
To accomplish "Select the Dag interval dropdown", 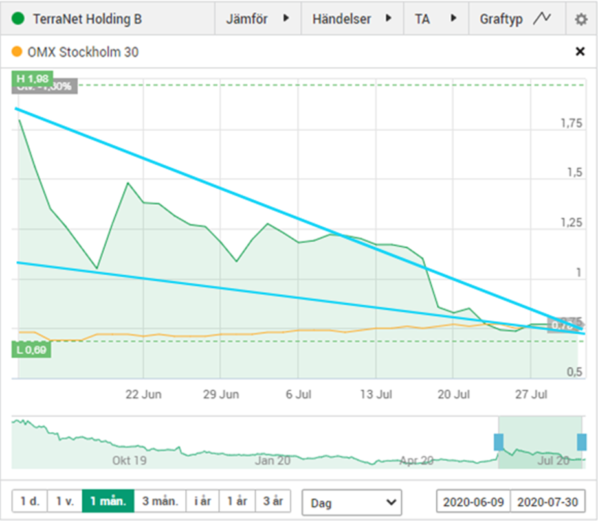I will pos(351,502).
